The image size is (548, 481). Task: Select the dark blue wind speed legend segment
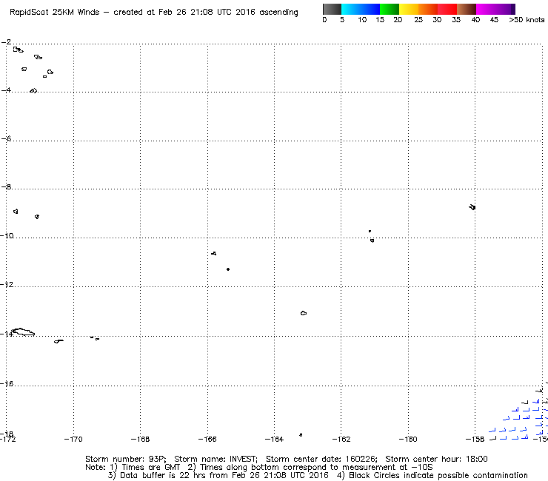pyautogui.click(x=370, y=9)
